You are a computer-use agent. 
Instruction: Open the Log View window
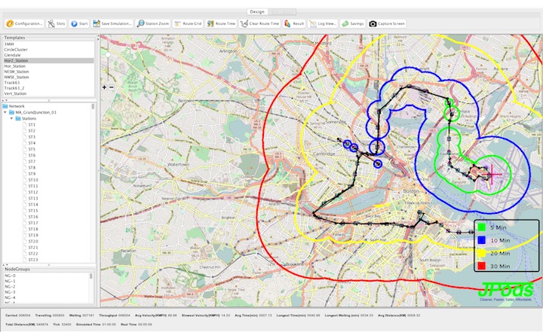(x=323, y=23)
